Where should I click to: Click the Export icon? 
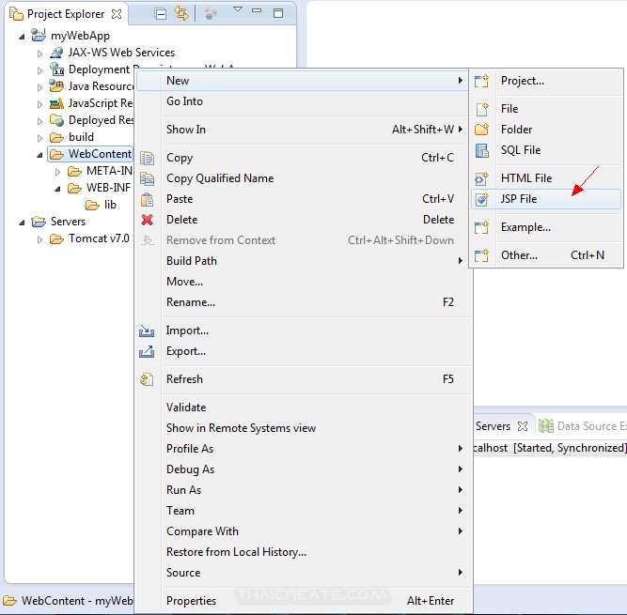[x=147, y=351]
